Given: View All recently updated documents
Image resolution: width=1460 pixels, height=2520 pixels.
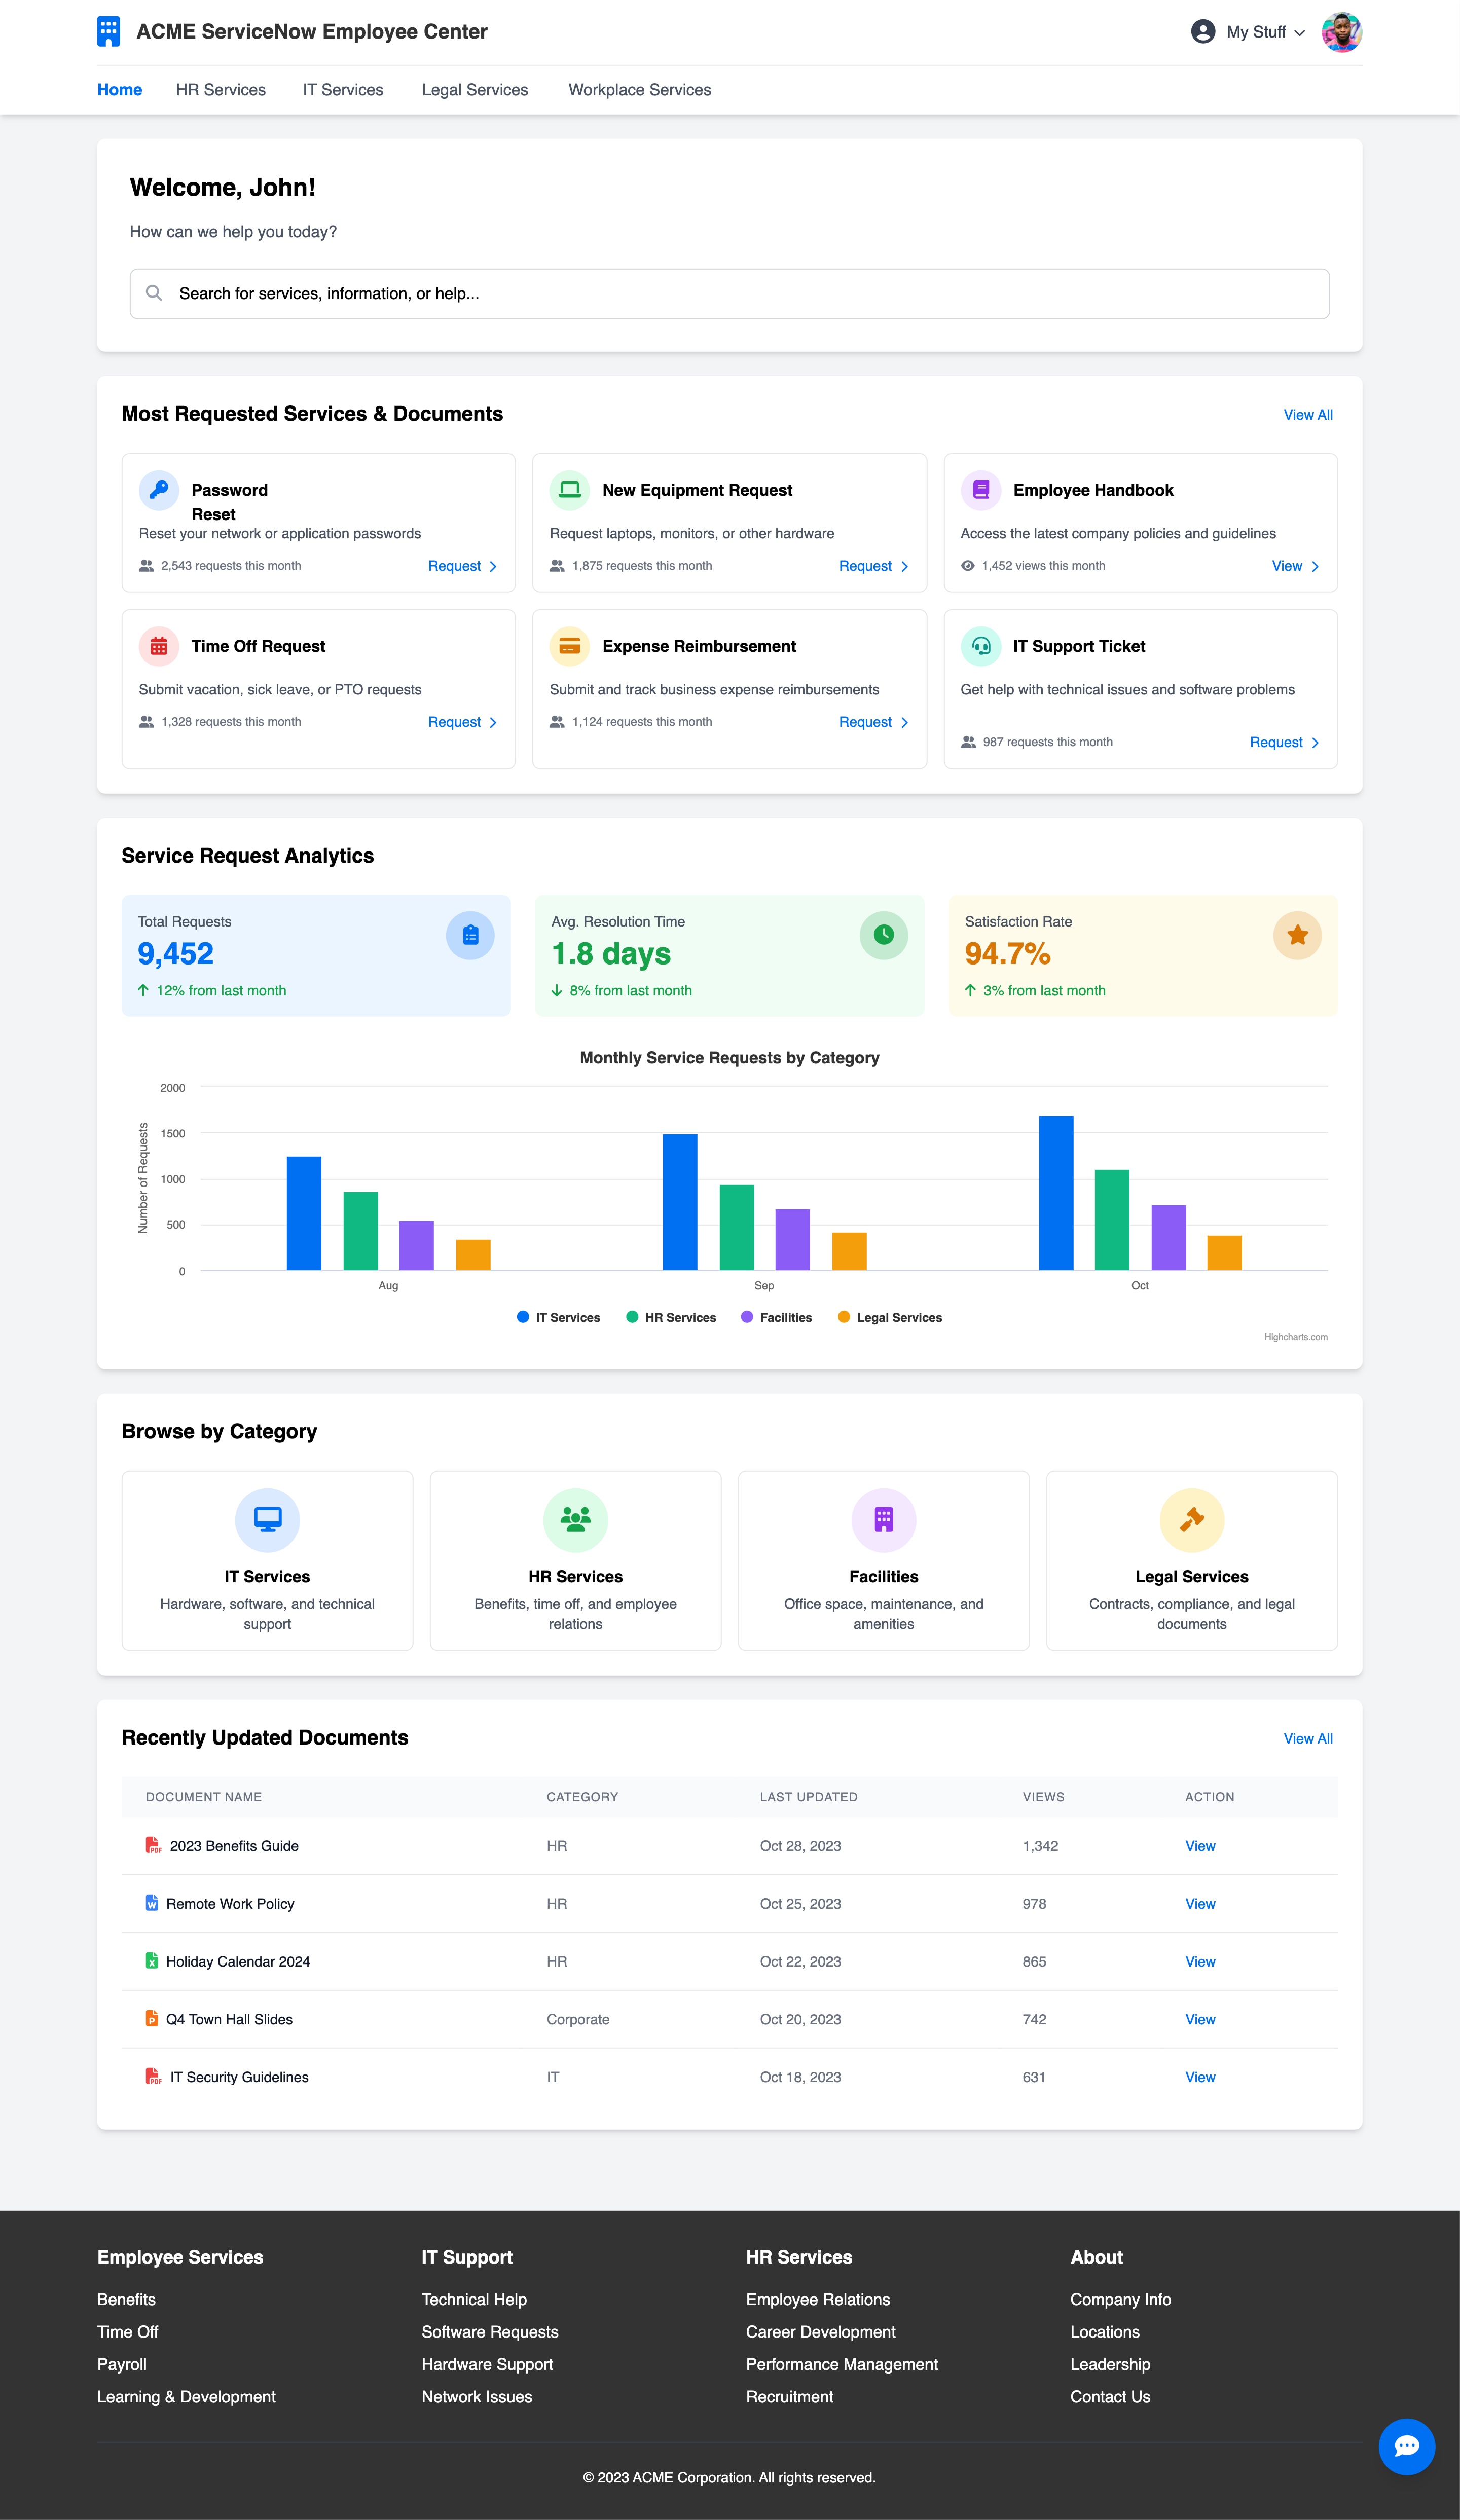Looking at the screenshot, I should click(x=1307, y=1738).
